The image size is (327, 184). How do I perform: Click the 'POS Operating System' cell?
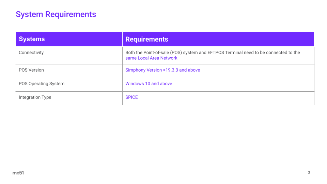click(x=69, y=85)
